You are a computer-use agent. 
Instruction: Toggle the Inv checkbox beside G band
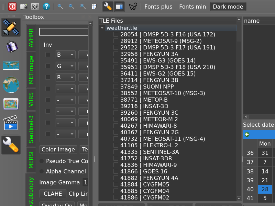pos(48,66)
